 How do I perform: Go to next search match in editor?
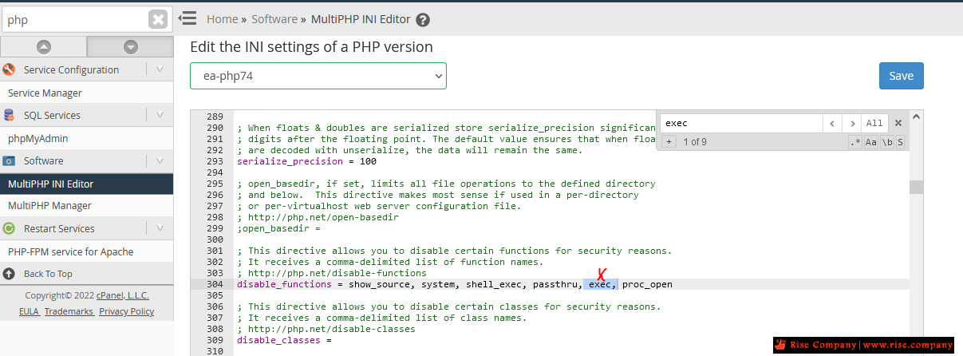point(853,124)
